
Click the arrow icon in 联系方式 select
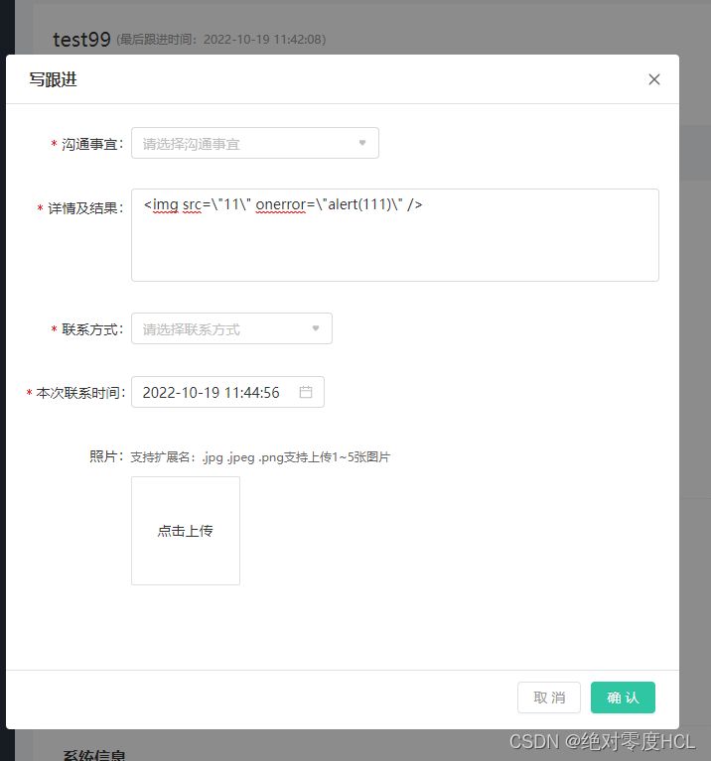[316, 328]
